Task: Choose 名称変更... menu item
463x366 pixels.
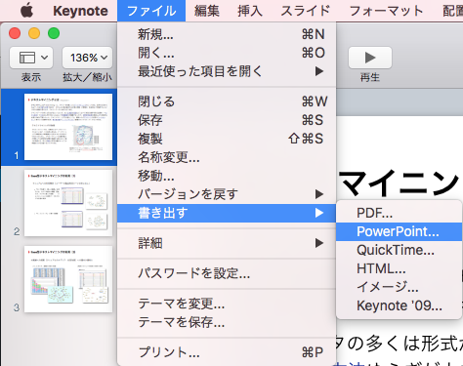Action: coord(227,157)
